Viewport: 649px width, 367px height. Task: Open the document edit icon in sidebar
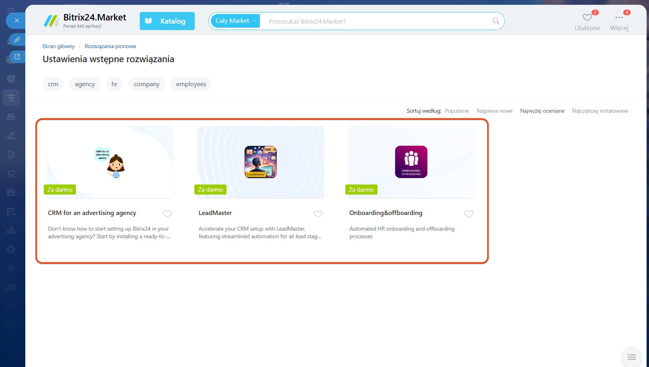coord(11,154)
